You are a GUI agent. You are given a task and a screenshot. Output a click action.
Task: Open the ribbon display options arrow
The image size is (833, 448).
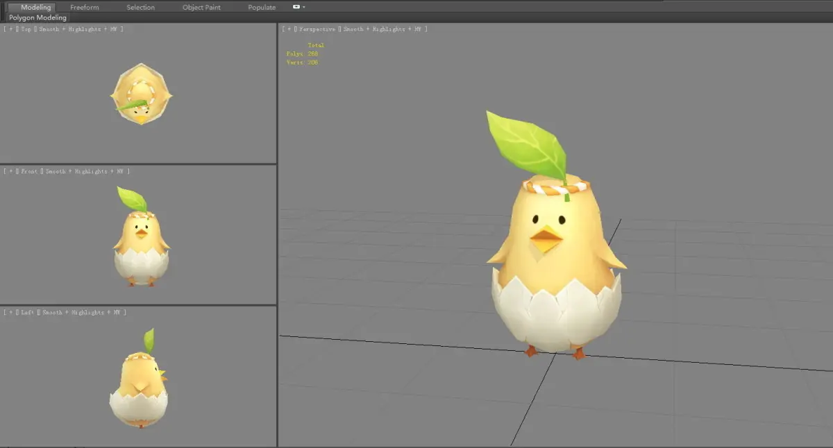point(304,7)
